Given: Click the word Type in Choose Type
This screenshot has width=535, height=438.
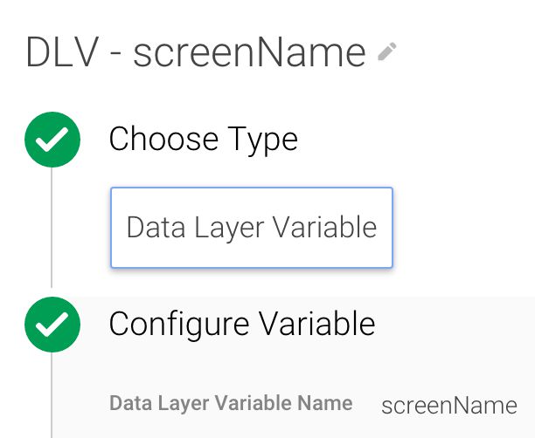Looking at the screenshot, I should click(x=263, y=140).
